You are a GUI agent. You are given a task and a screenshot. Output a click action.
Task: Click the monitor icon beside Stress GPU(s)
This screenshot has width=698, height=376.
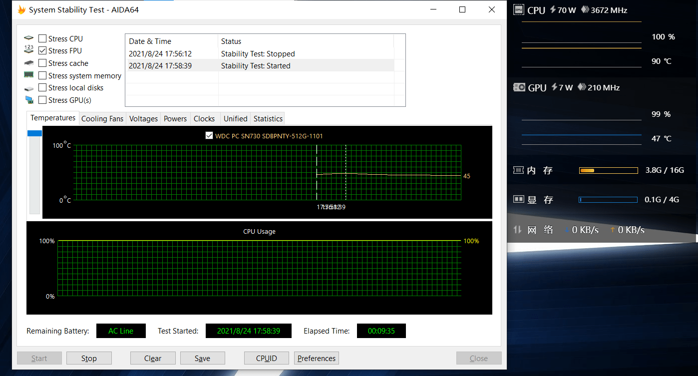click(28, 100)
